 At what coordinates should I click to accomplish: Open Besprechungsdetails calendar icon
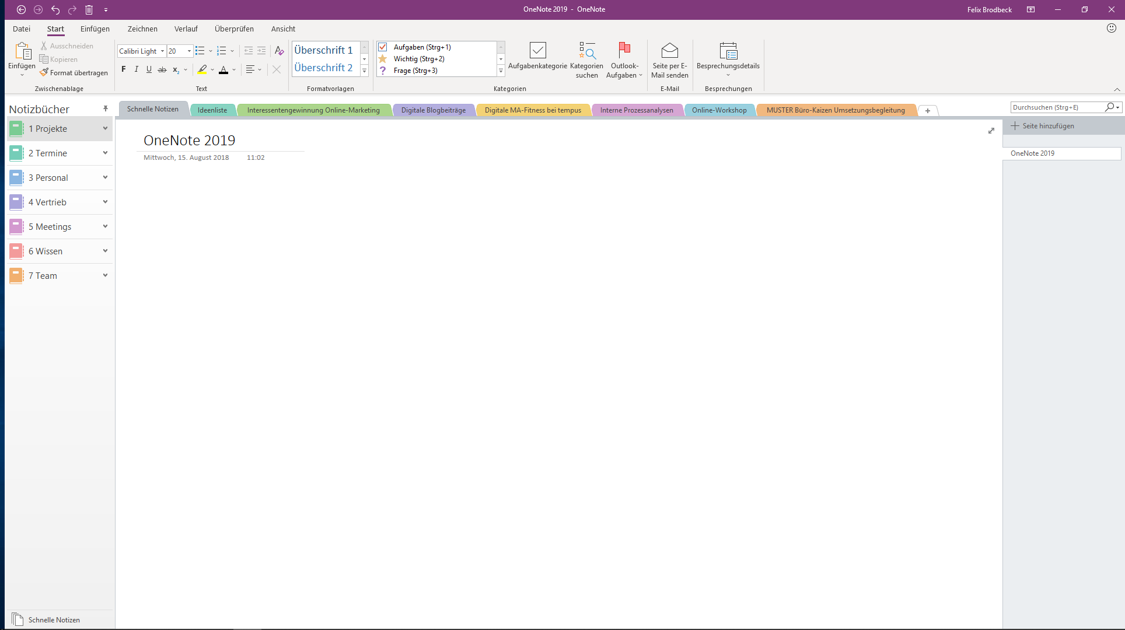pos(728,51)
